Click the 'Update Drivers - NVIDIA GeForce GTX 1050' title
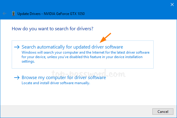The image size is (177, 118). pos(51,14)
